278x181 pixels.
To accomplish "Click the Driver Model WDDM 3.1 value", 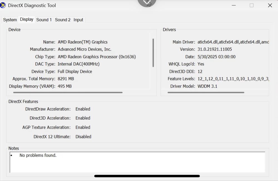I will tap(207, 86).
